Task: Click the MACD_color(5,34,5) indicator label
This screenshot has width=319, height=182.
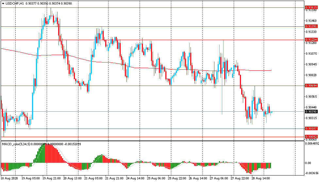Action: [x=16, y=144]
